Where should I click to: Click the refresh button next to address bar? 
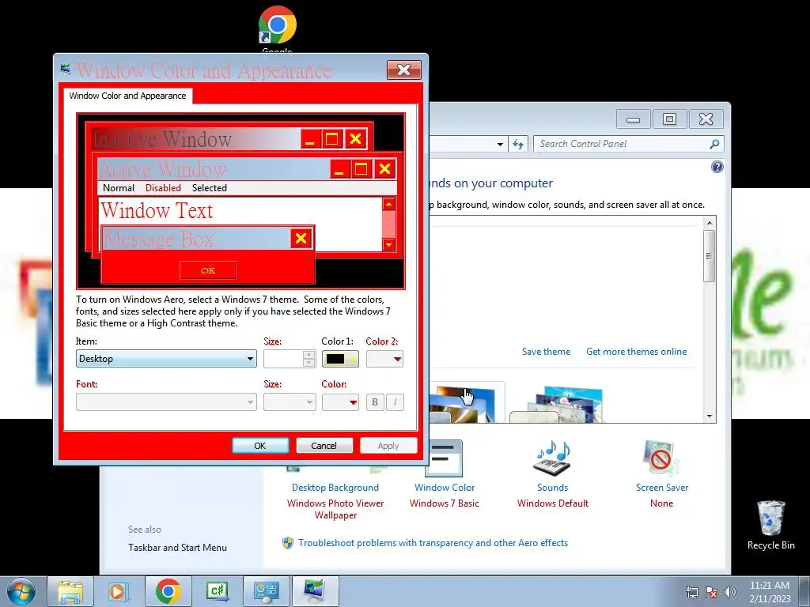point(518,144)
